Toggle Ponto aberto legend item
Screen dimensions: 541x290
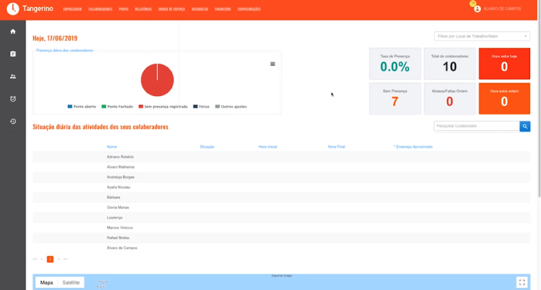82,107
